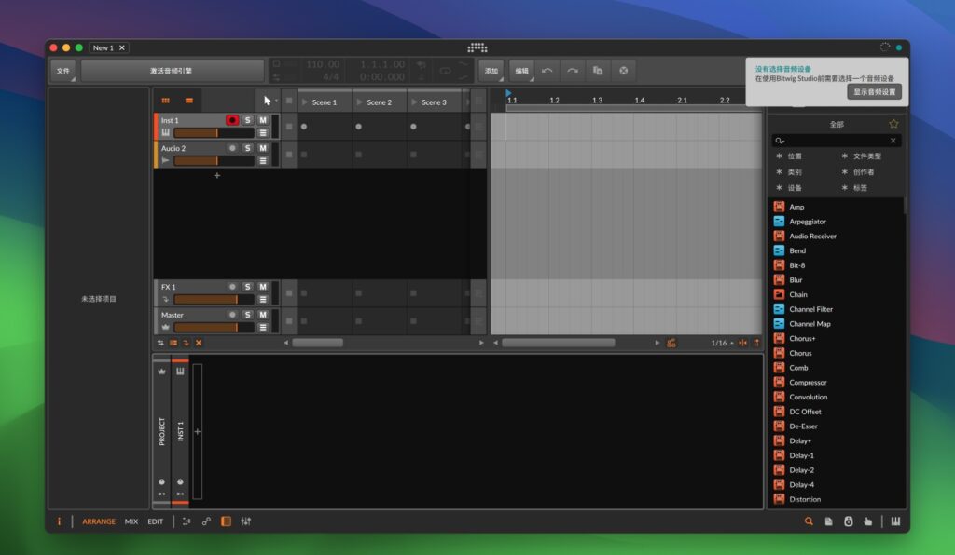The height and width of the screenshot is (555, 955).
Task: Disable record arm on the Inst 1 track
Action: pyautogui.click(x=230, y=120)
